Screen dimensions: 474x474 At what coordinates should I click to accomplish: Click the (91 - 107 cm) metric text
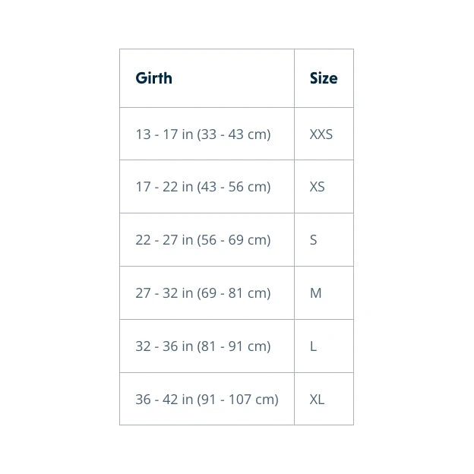[238, 400]
